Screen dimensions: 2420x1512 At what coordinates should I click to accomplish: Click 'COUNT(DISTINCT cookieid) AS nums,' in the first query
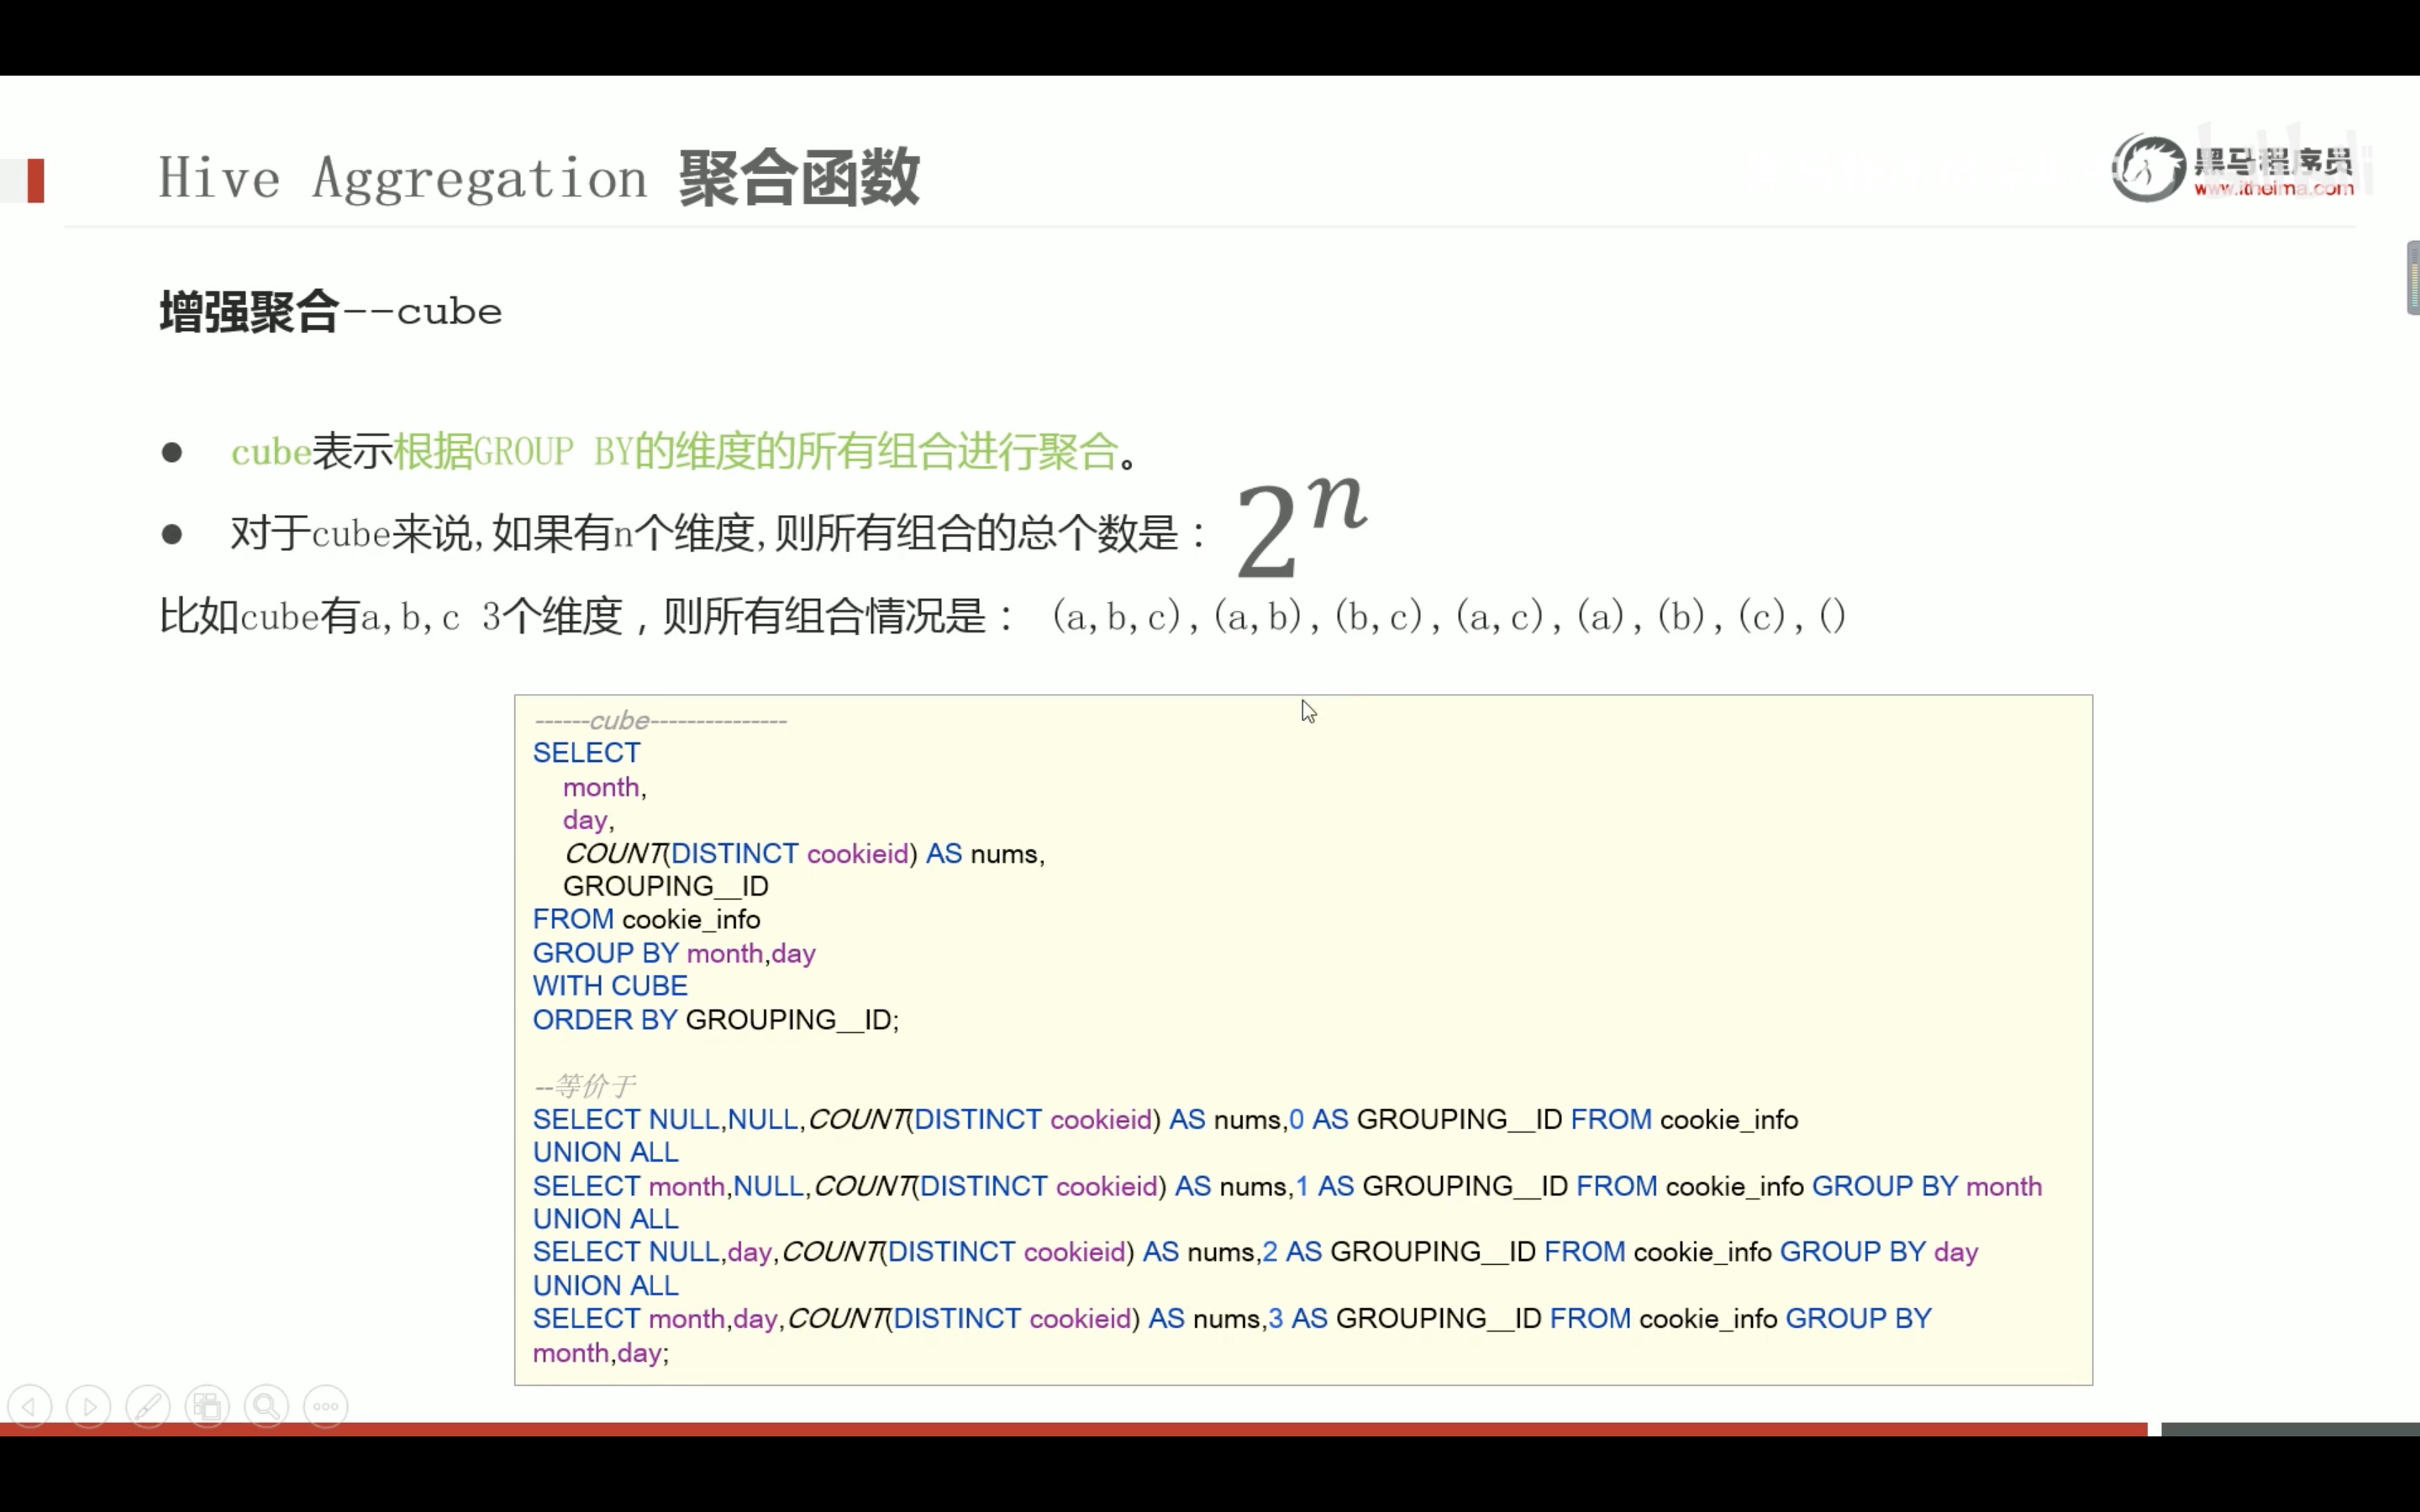point(804,854)
